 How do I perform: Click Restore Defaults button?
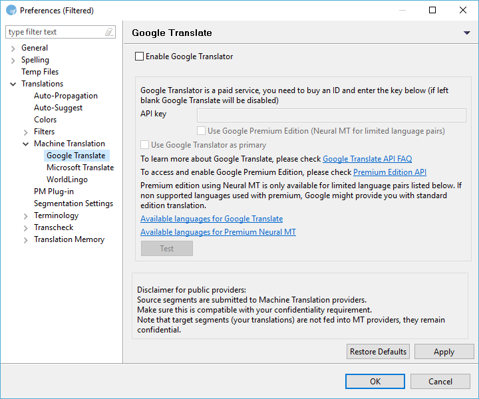(378, 351)
